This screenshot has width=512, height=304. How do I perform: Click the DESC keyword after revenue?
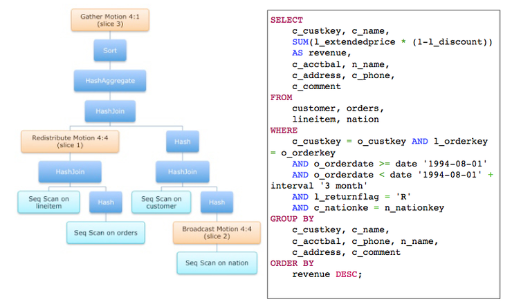click(x=349, y=274)
